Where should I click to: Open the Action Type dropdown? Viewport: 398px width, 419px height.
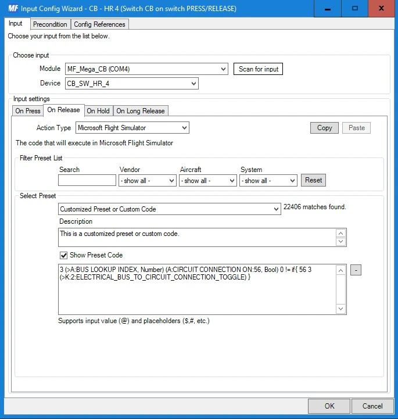(132, 128)
